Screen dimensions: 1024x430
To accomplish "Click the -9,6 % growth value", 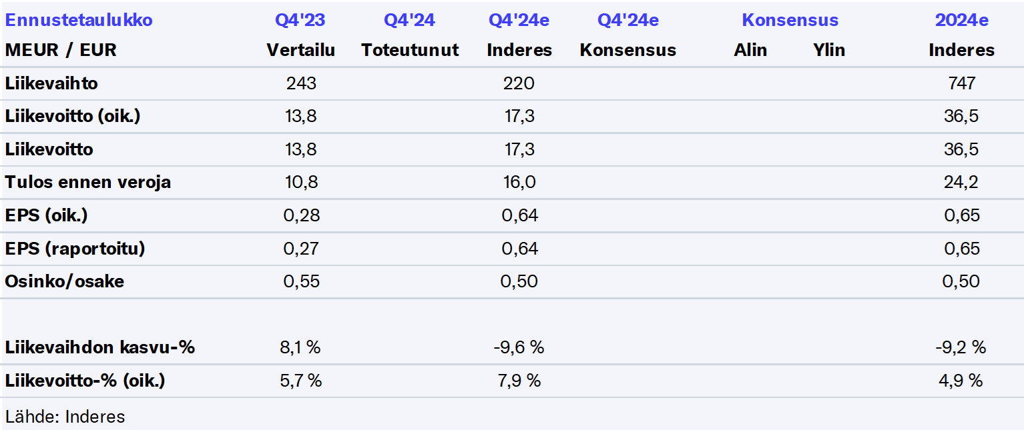I will pyautogui.click(x=519, y=347).
